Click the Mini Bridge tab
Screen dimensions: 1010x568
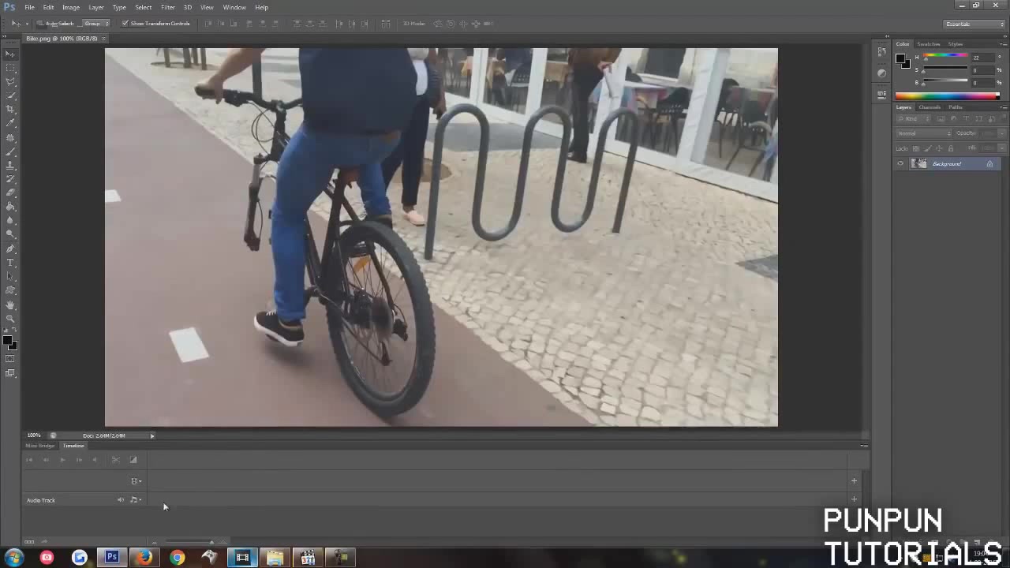pyautogui.click(x=39, y=446)
